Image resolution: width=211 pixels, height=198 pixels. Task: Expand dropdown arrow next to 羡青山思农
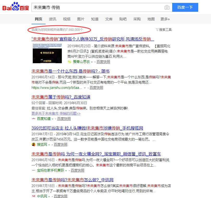[x=92, y=62]
